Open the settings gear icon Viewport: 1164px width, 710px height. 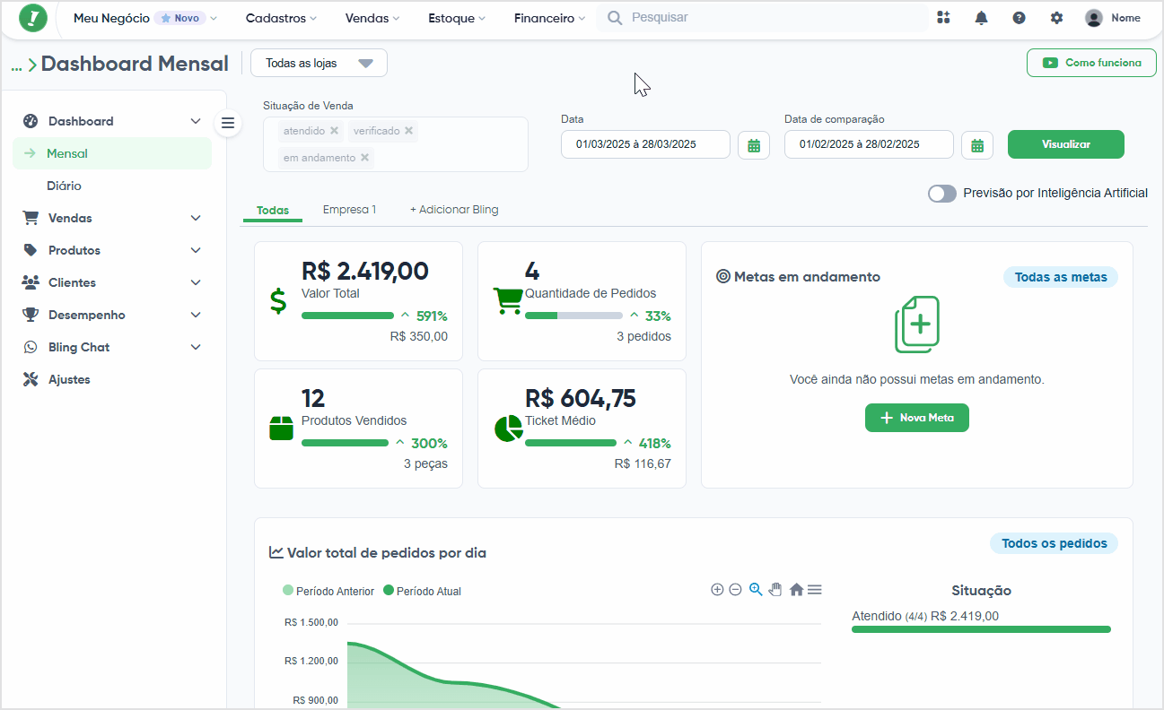coord(1056,18)
